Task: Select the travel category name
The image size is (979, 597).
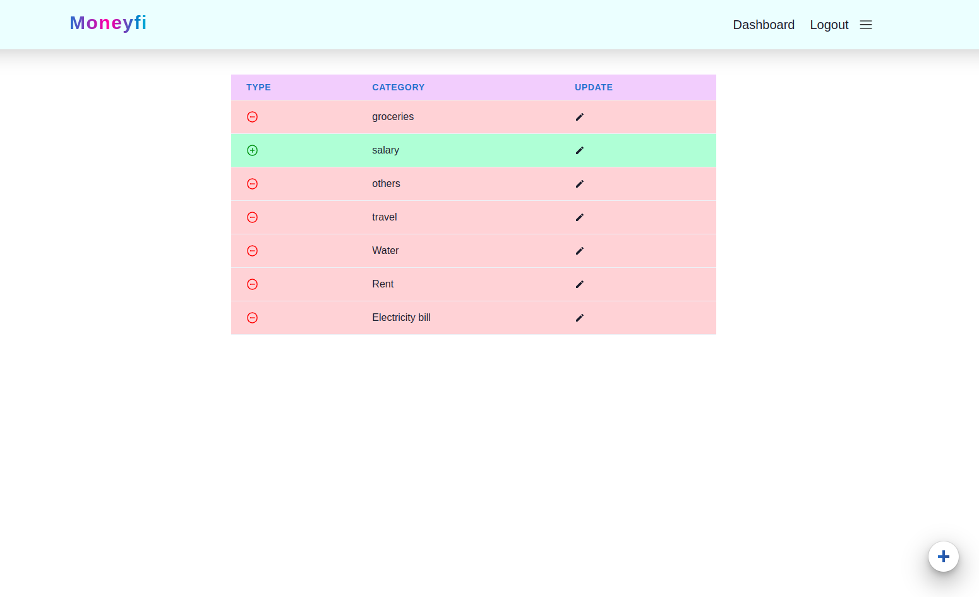Action: tap(385, 217)
